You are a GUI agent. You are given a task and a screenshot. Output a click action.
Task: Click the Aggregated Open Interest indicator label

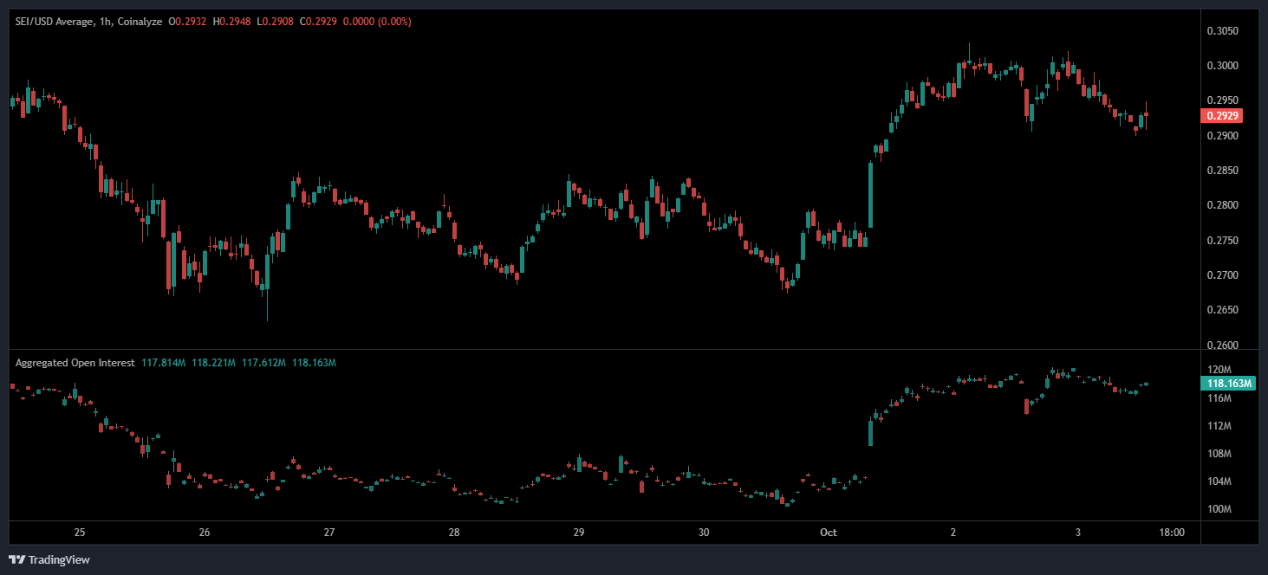75,363
